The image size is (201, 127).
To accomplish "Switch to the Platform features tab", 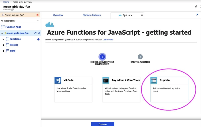I will point(92,15).
